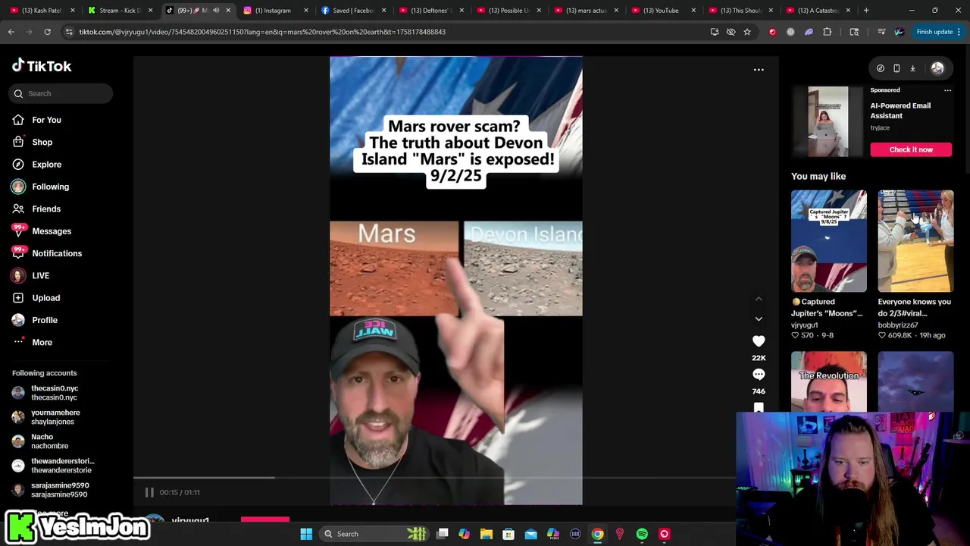Focus the TikTok search field
The height and width of the screenshot is (546, 970).
(x=62, y=93)
